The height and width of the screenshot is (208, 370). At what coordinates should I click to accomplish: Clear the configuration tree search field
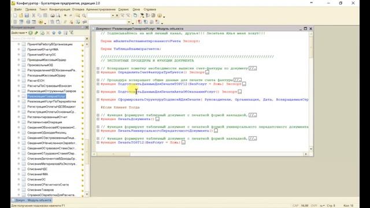(x=87, y=39)
